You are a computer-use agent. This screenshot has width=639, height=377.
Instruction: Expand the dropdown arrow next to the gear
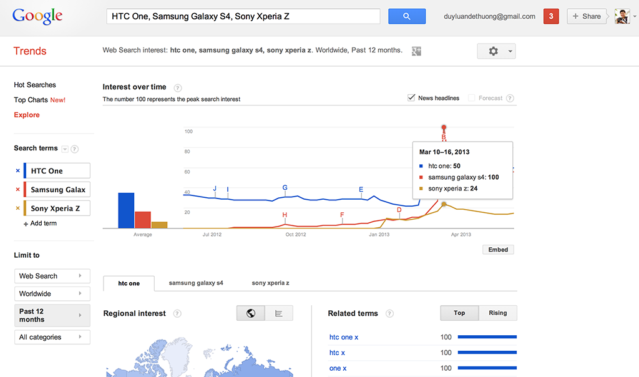tap(509, 51)
